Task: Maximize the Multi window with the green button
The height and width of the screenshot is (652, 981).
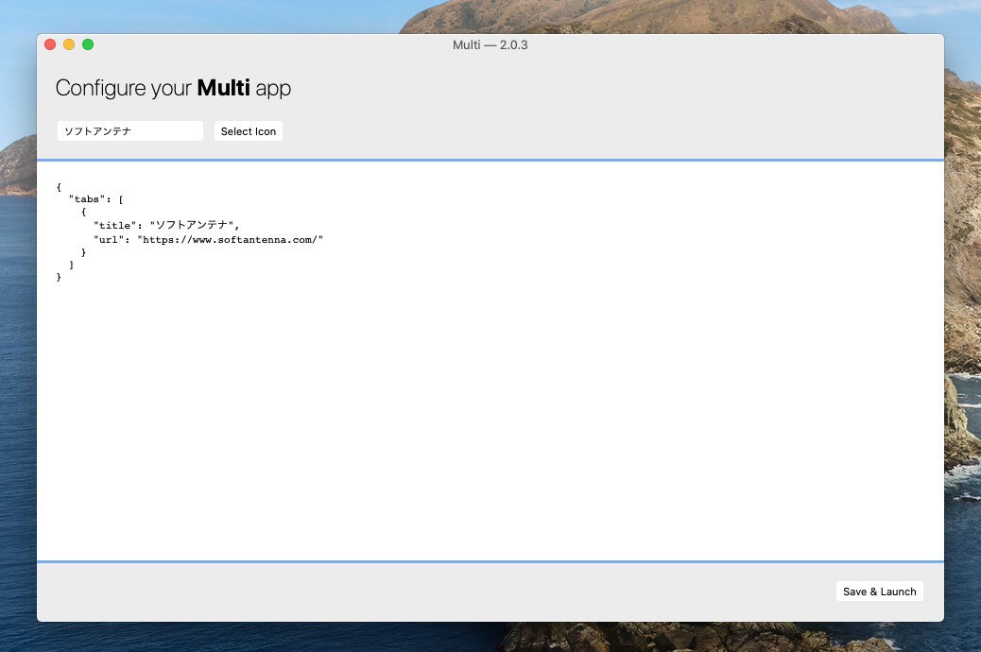Action: point(88,44)
